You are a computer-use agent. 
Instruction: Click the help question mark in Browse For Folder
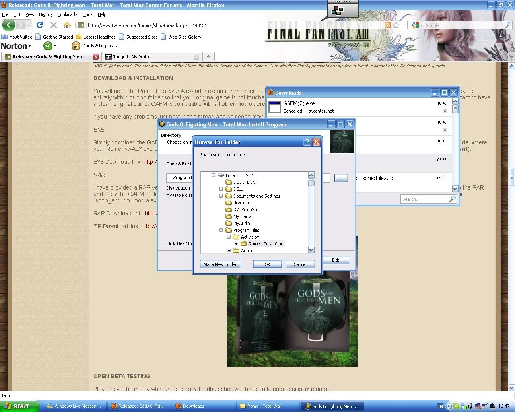tap(307, 142)
